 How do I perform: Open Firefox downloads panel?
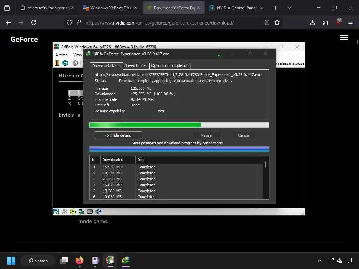pyautogui.click(x=312, y=22)
